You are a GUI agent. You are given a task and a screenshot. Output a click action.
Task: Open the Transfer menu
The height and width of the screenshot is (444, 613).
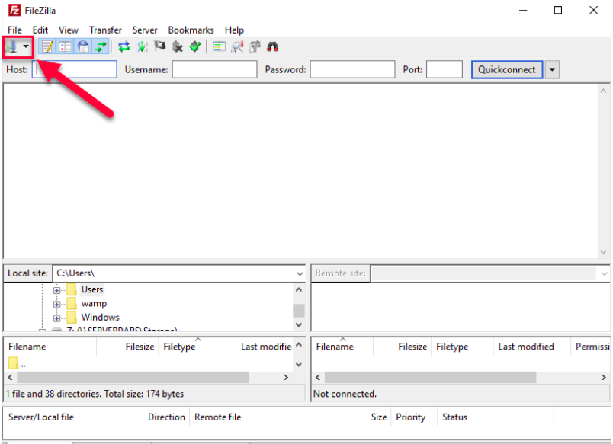(105, 30)
